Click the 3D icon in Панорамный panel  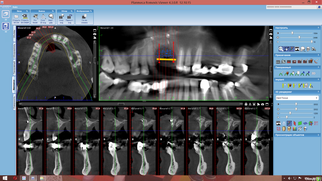point(313,73)
